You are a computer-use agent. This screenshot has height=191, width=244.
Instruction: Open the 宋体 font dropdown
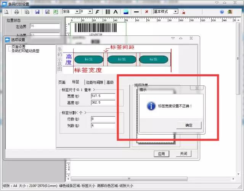tap(77, 12)
